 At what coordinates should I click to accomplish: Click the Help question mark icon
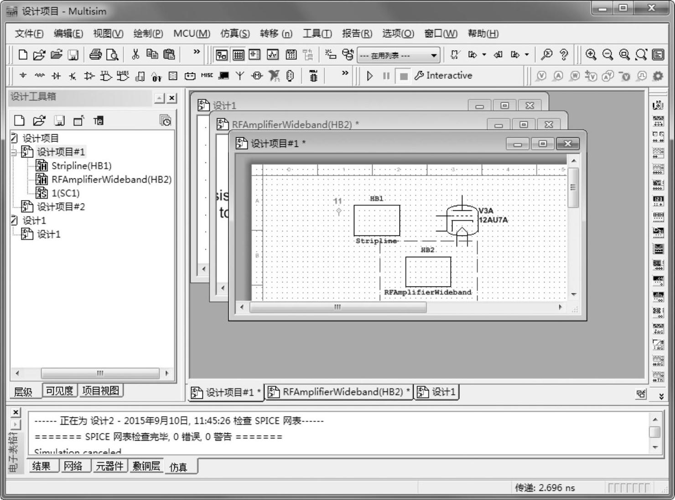[x=564, y=55]
